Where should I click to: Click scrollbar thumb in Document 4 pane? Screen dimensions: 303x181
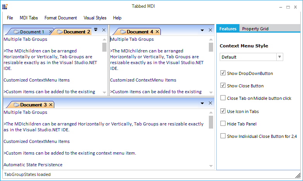click(211, 47)
